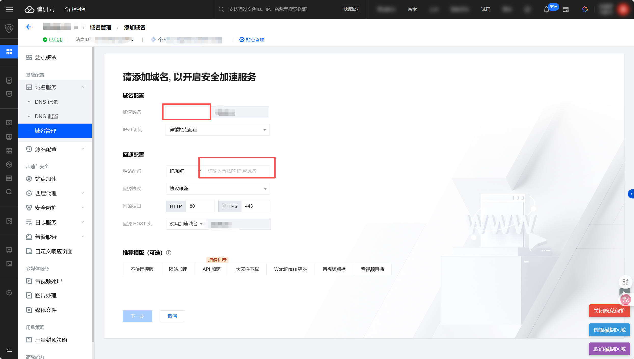
Task: Collapse the sidebar with bottom-left icon
Action: tap(9, 350)
